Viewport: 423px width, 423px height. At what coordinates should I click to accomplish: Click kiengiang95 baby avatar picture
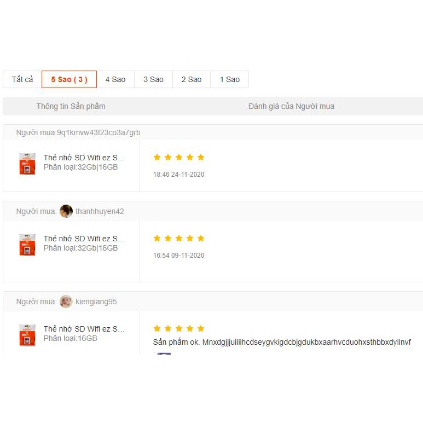tap(66, 302)
